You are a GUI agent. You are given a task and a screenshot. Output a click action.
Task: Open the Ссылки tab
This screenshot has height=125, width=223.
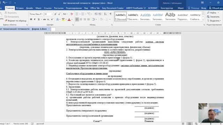tap(48, 8)
